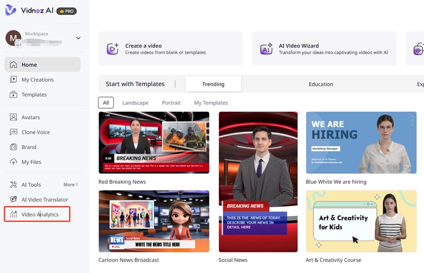Open the AI Video Translator icon
The width and height of the screenshot is (424, 273).
(13, 199)
